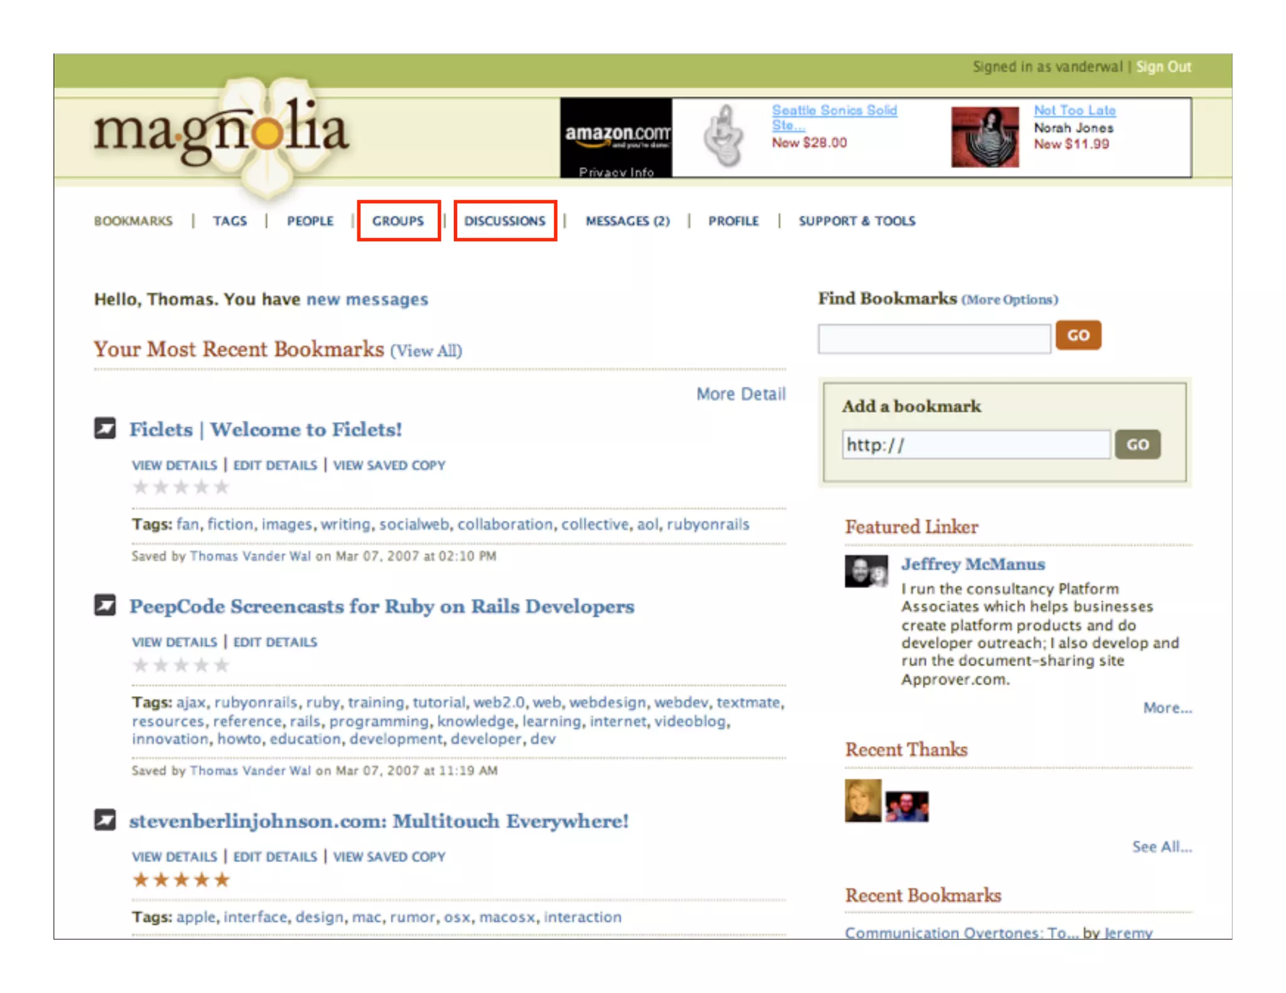Screen dimensions: 1286x993
Task: Rate PeepCode Screencasts bookmark with stars
Action: 181,665
